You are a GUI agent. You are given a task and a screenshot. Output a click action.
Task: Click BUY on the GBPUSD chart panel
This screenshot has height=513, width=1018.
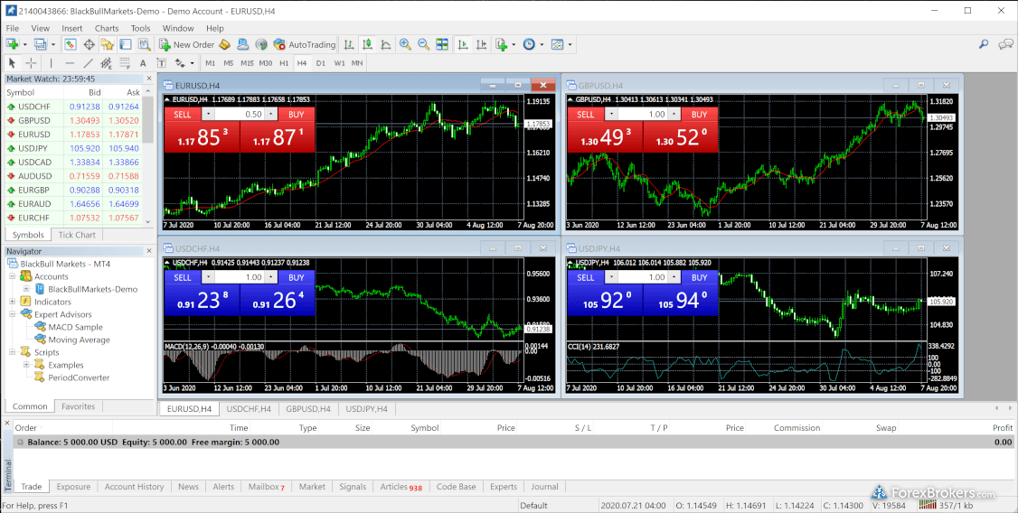tap(699, 114)
